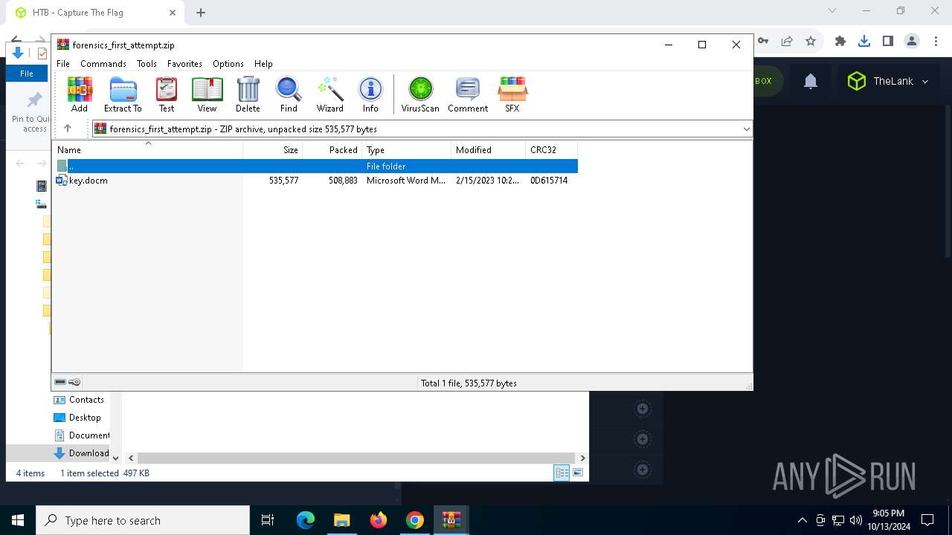Viewport: 952px width, 535px height.
Task: Go up one folder level arrow
Action: click(68, 129)
